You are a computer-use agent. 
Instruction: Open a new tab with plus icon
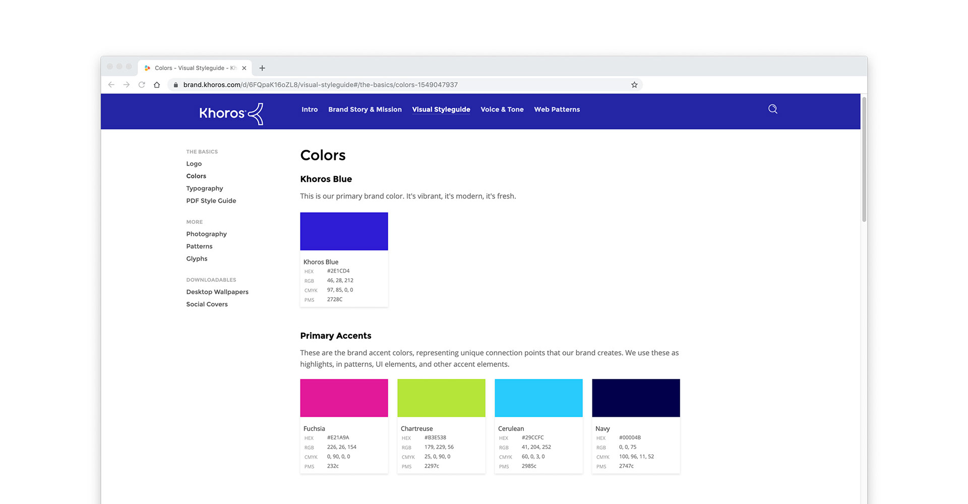(262, 68)
